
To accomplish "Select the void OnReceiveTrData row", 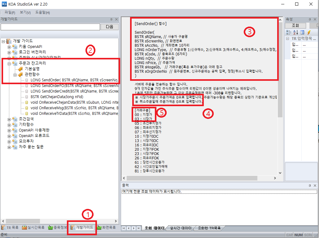I will click(74, 114).
